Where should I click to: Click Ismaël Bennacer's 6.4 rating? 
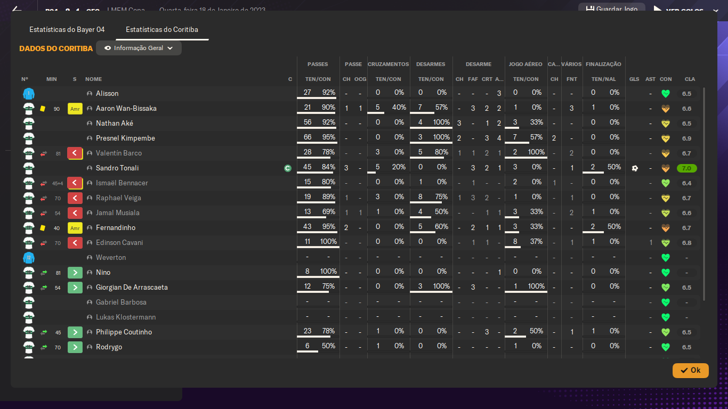[687, 183]
